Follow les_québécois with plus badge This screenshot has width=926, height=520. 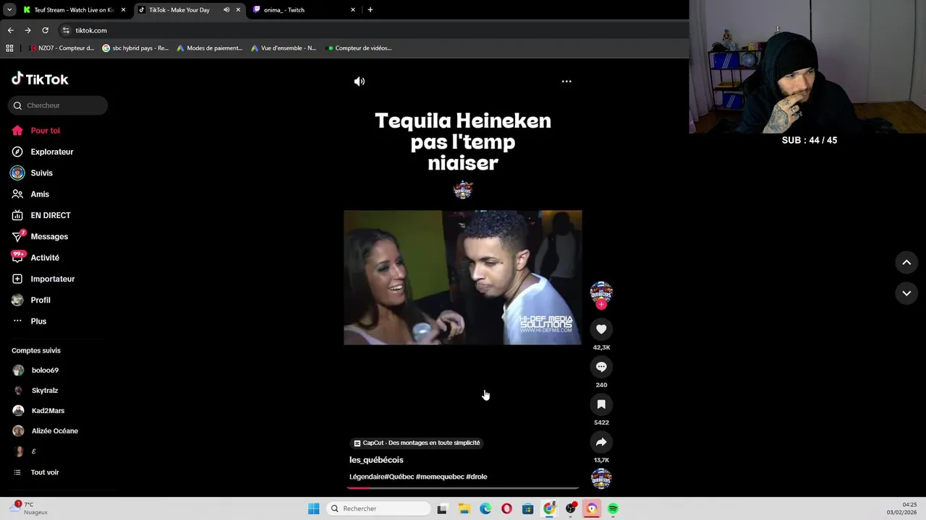coord(601,305)
